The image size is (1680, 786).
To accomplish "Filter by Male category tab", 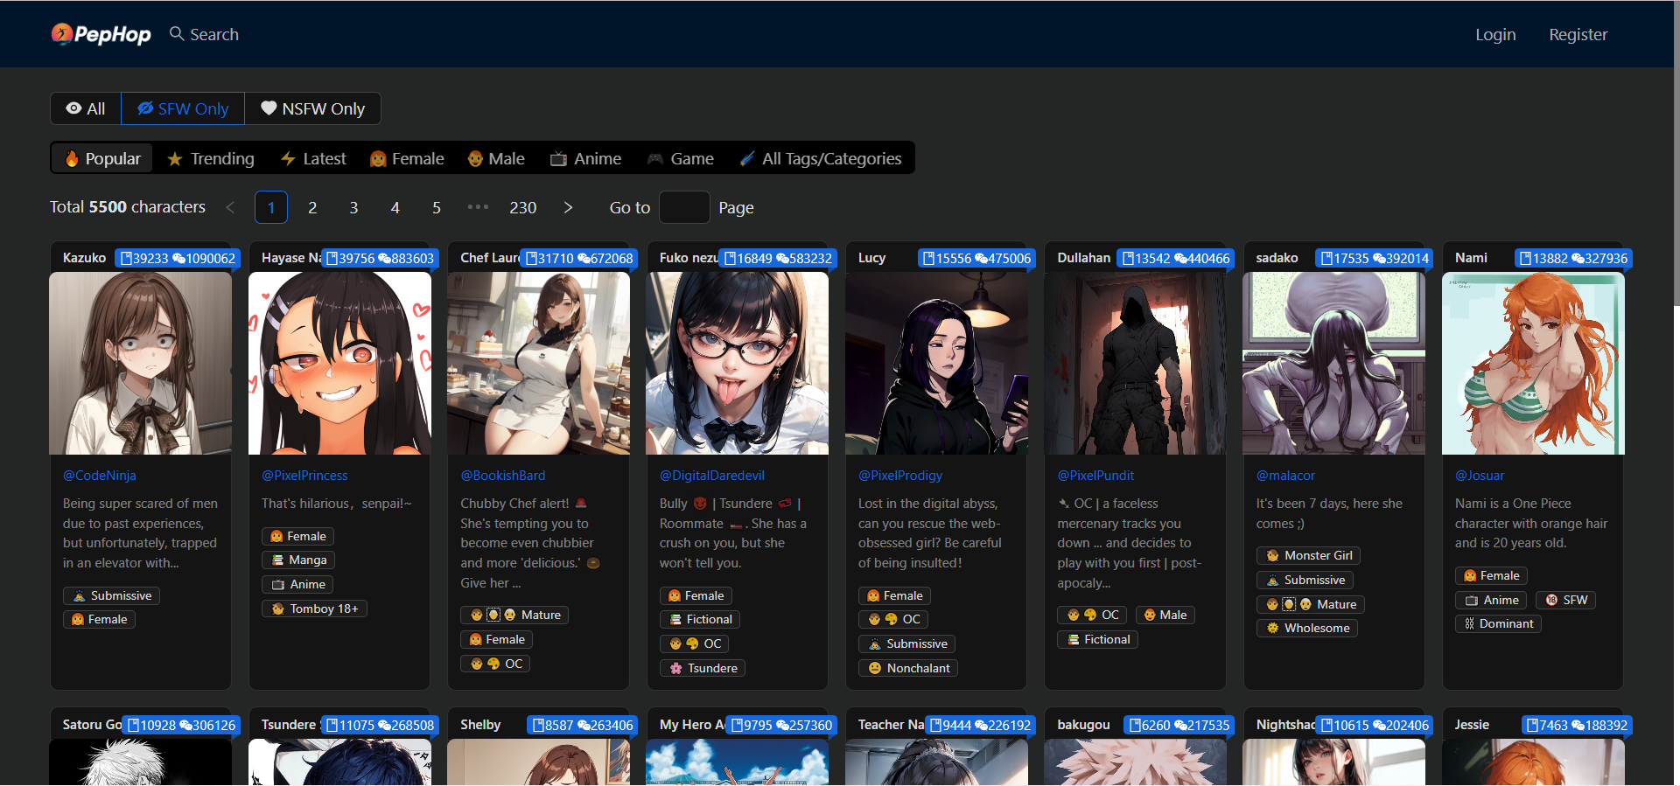I will (496, 158).
